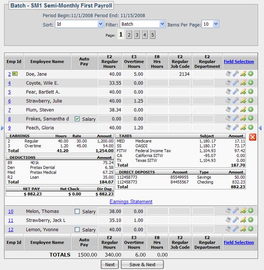
Task: Click the Overtime earnings row amount 54.00
Action: click(x=108, y=146)
